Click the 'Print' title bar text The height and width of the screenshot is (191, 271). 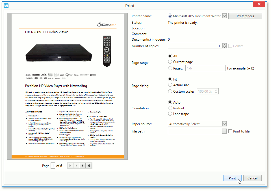click(x=130, y=6)
